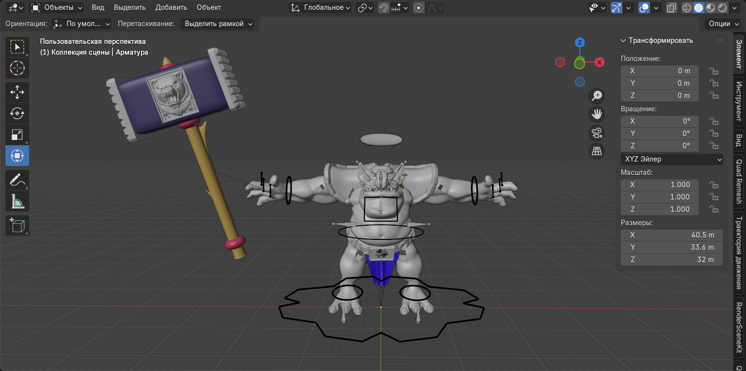Click the Положение X input field
The width and height of the screenshot is (746, 371).
659,70
